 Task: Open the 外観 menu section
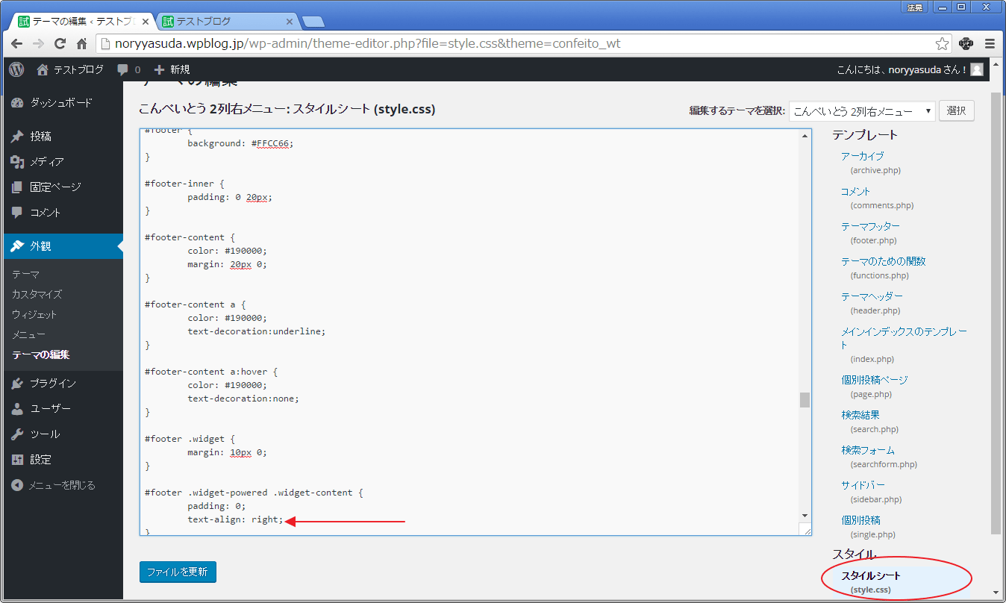point(41,246)
